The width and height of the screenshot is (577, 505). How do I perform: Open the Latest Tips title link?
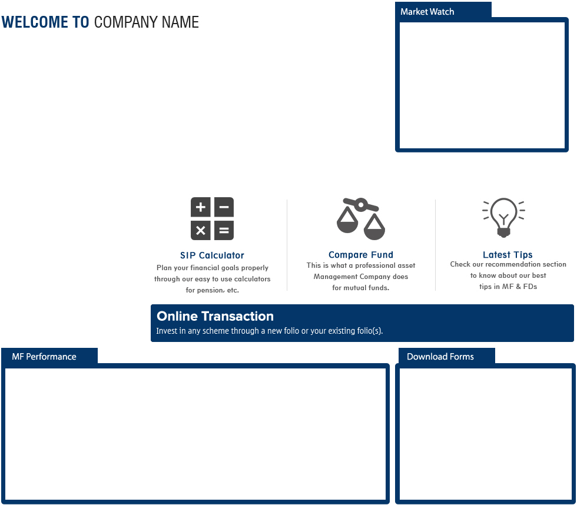508,255
